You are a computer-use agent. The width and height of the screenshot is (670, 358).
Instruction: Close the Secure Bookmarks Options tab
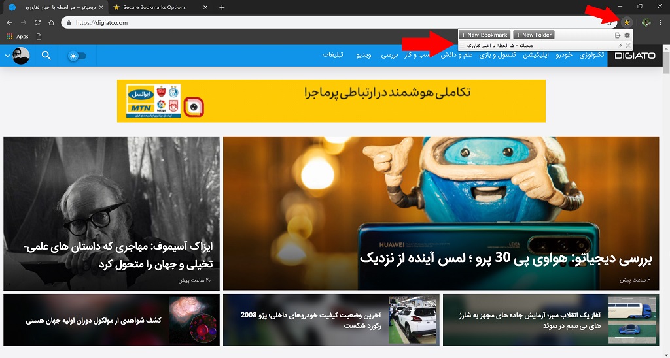(x=205, y=7)
